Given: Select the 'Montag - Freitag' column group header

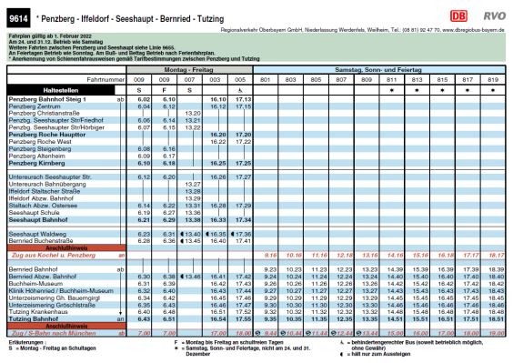Looking at the screenshot, I should pos(189,70).
